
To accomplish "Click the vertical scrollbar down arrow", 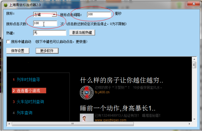I will pyautogui.click(x=194, y=119).
